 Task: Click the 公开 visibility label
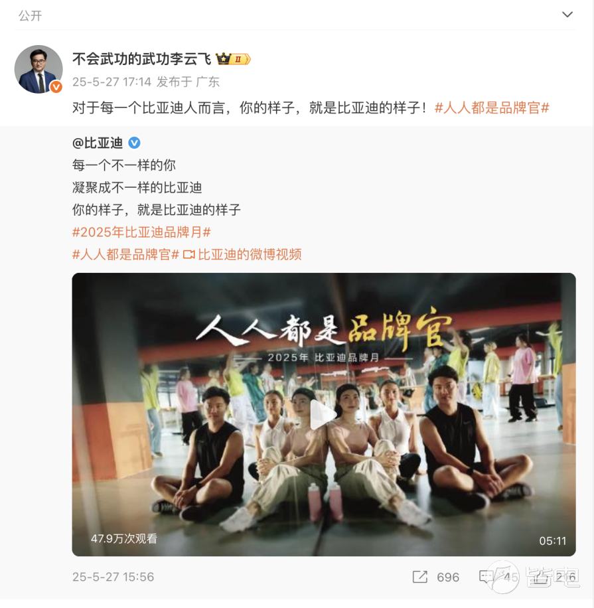pyautogui.click(x=30, y=16)
